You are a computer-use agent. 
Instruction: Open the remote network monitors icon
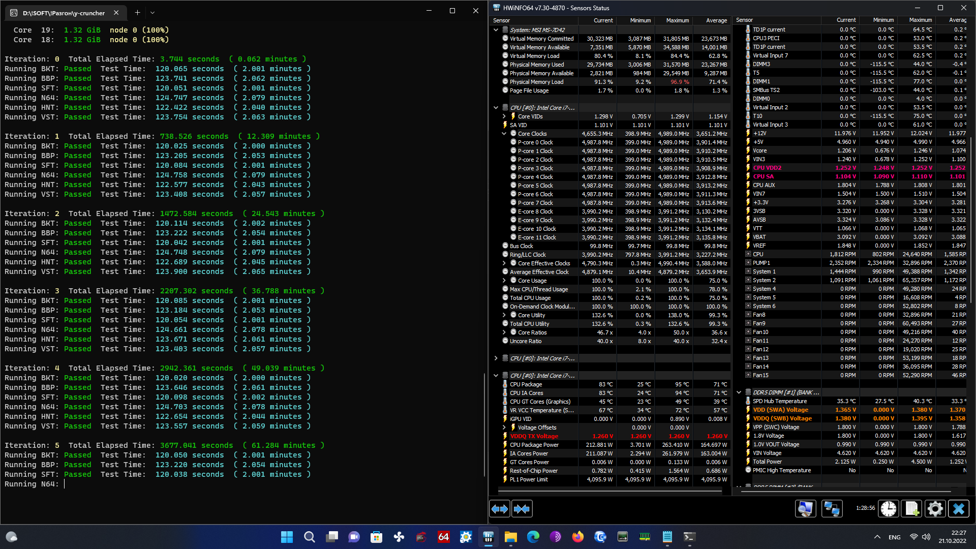tap(832, 509)
